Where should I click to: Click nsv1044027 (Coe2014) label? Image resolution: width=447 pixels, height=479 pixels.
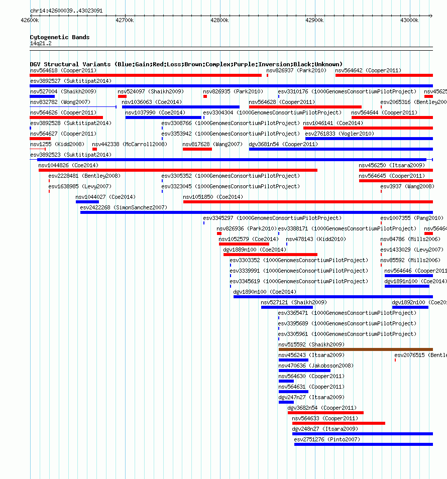click(105, 197)
